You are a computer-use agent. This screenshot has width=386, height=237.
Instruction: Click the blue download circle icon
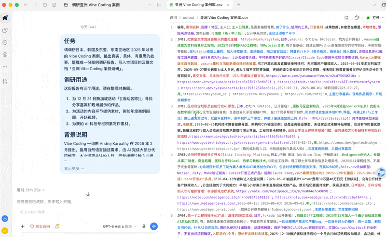[5, 218]
